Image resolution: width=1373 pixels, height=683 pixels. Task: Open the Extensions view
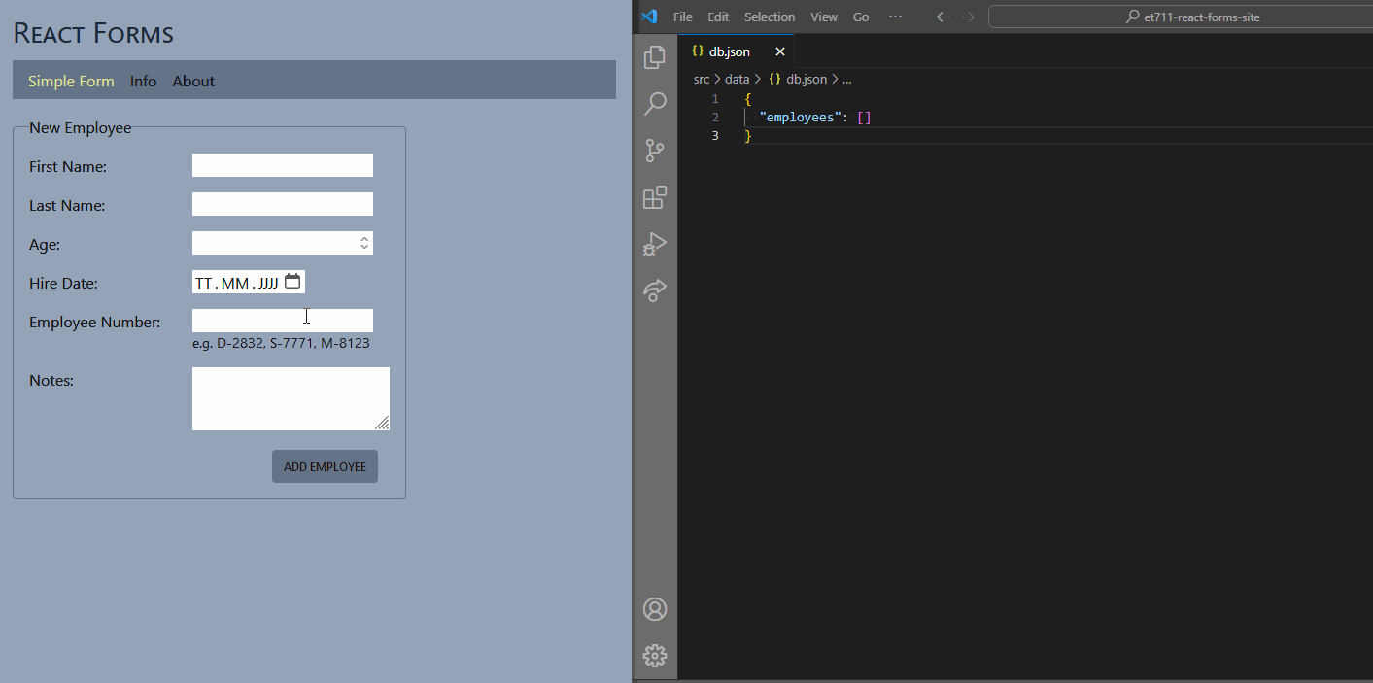tap(655, 197)
